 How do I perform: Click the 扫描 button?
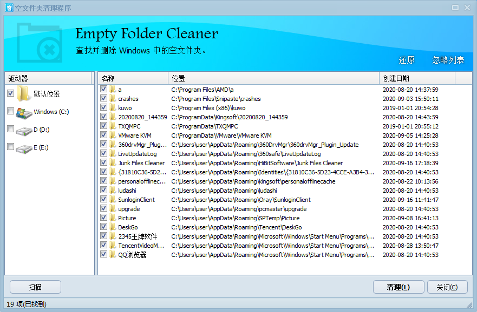pyautogui.click(x=35, y=287)
